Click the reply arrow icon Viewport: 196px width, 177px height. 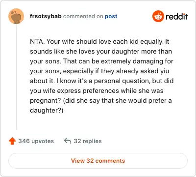pos(68,141)
